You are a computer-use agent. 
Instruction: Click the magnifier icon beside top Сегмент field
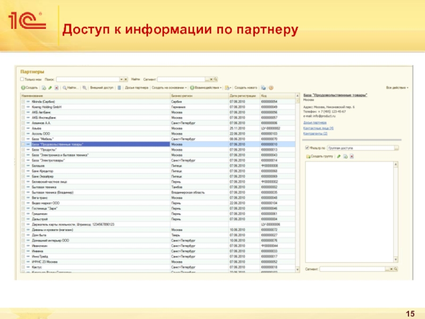(x=215, y=79)
